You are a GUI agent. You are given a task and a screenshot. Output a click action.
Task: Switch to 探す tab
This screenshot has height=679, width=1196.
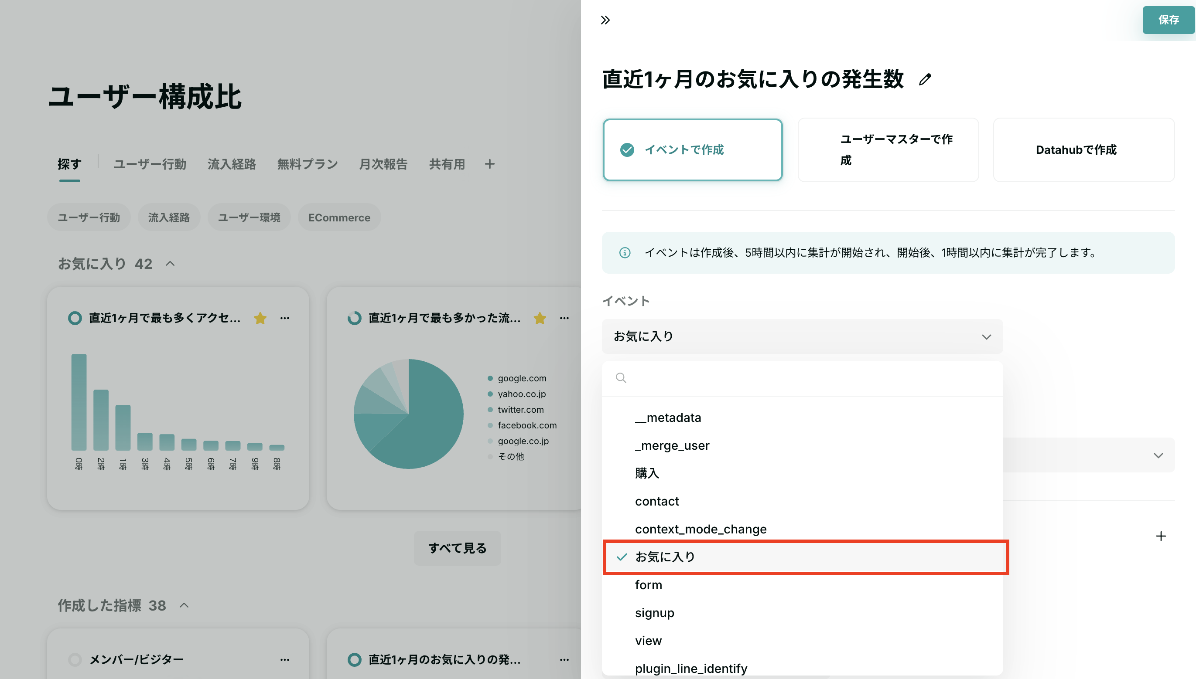pyautogui.click(x=69, y=164)
